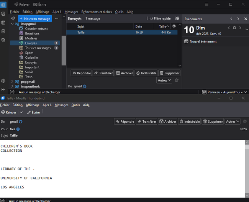Toggle message list display options icon
The image size is (249, 202).
pos(177,18)
